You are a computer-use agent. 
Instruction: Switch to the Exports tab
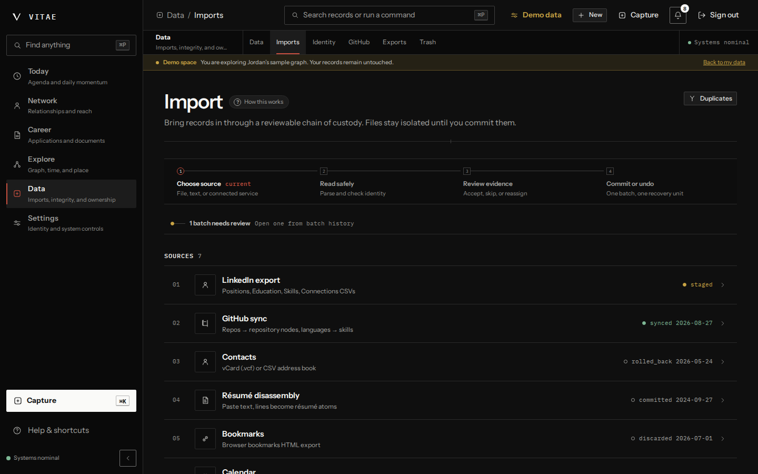click(394, 42)
